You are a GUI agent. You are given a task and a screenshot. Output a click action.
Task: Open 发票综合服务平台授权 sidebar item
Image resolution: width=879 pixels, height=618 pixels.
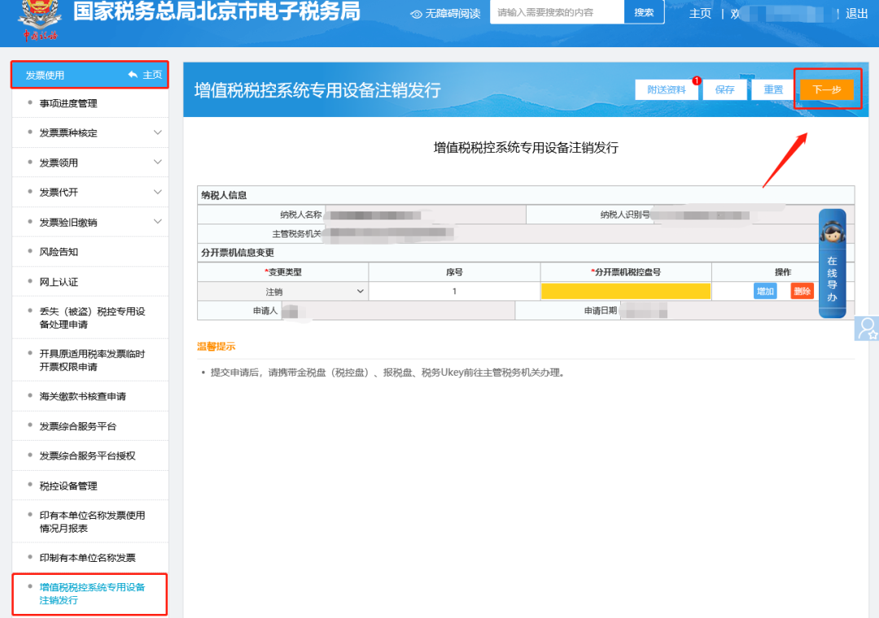[x=87, y=456]
